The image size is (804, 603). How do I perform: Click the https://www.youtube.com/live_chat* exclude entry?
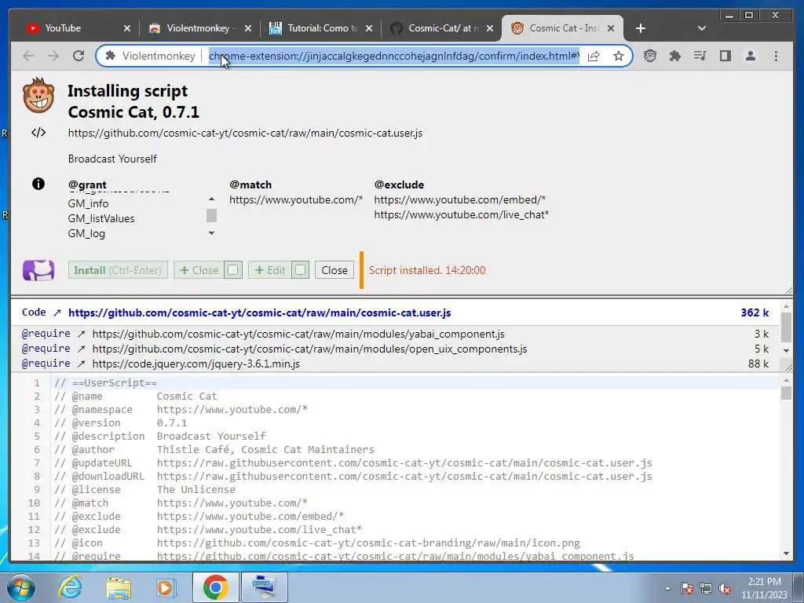[x=462, y=215]
